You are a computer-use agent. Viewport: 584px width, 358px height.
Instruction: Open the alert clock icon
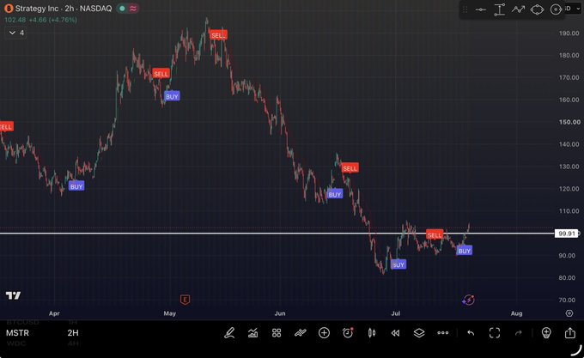pos(348,333)
